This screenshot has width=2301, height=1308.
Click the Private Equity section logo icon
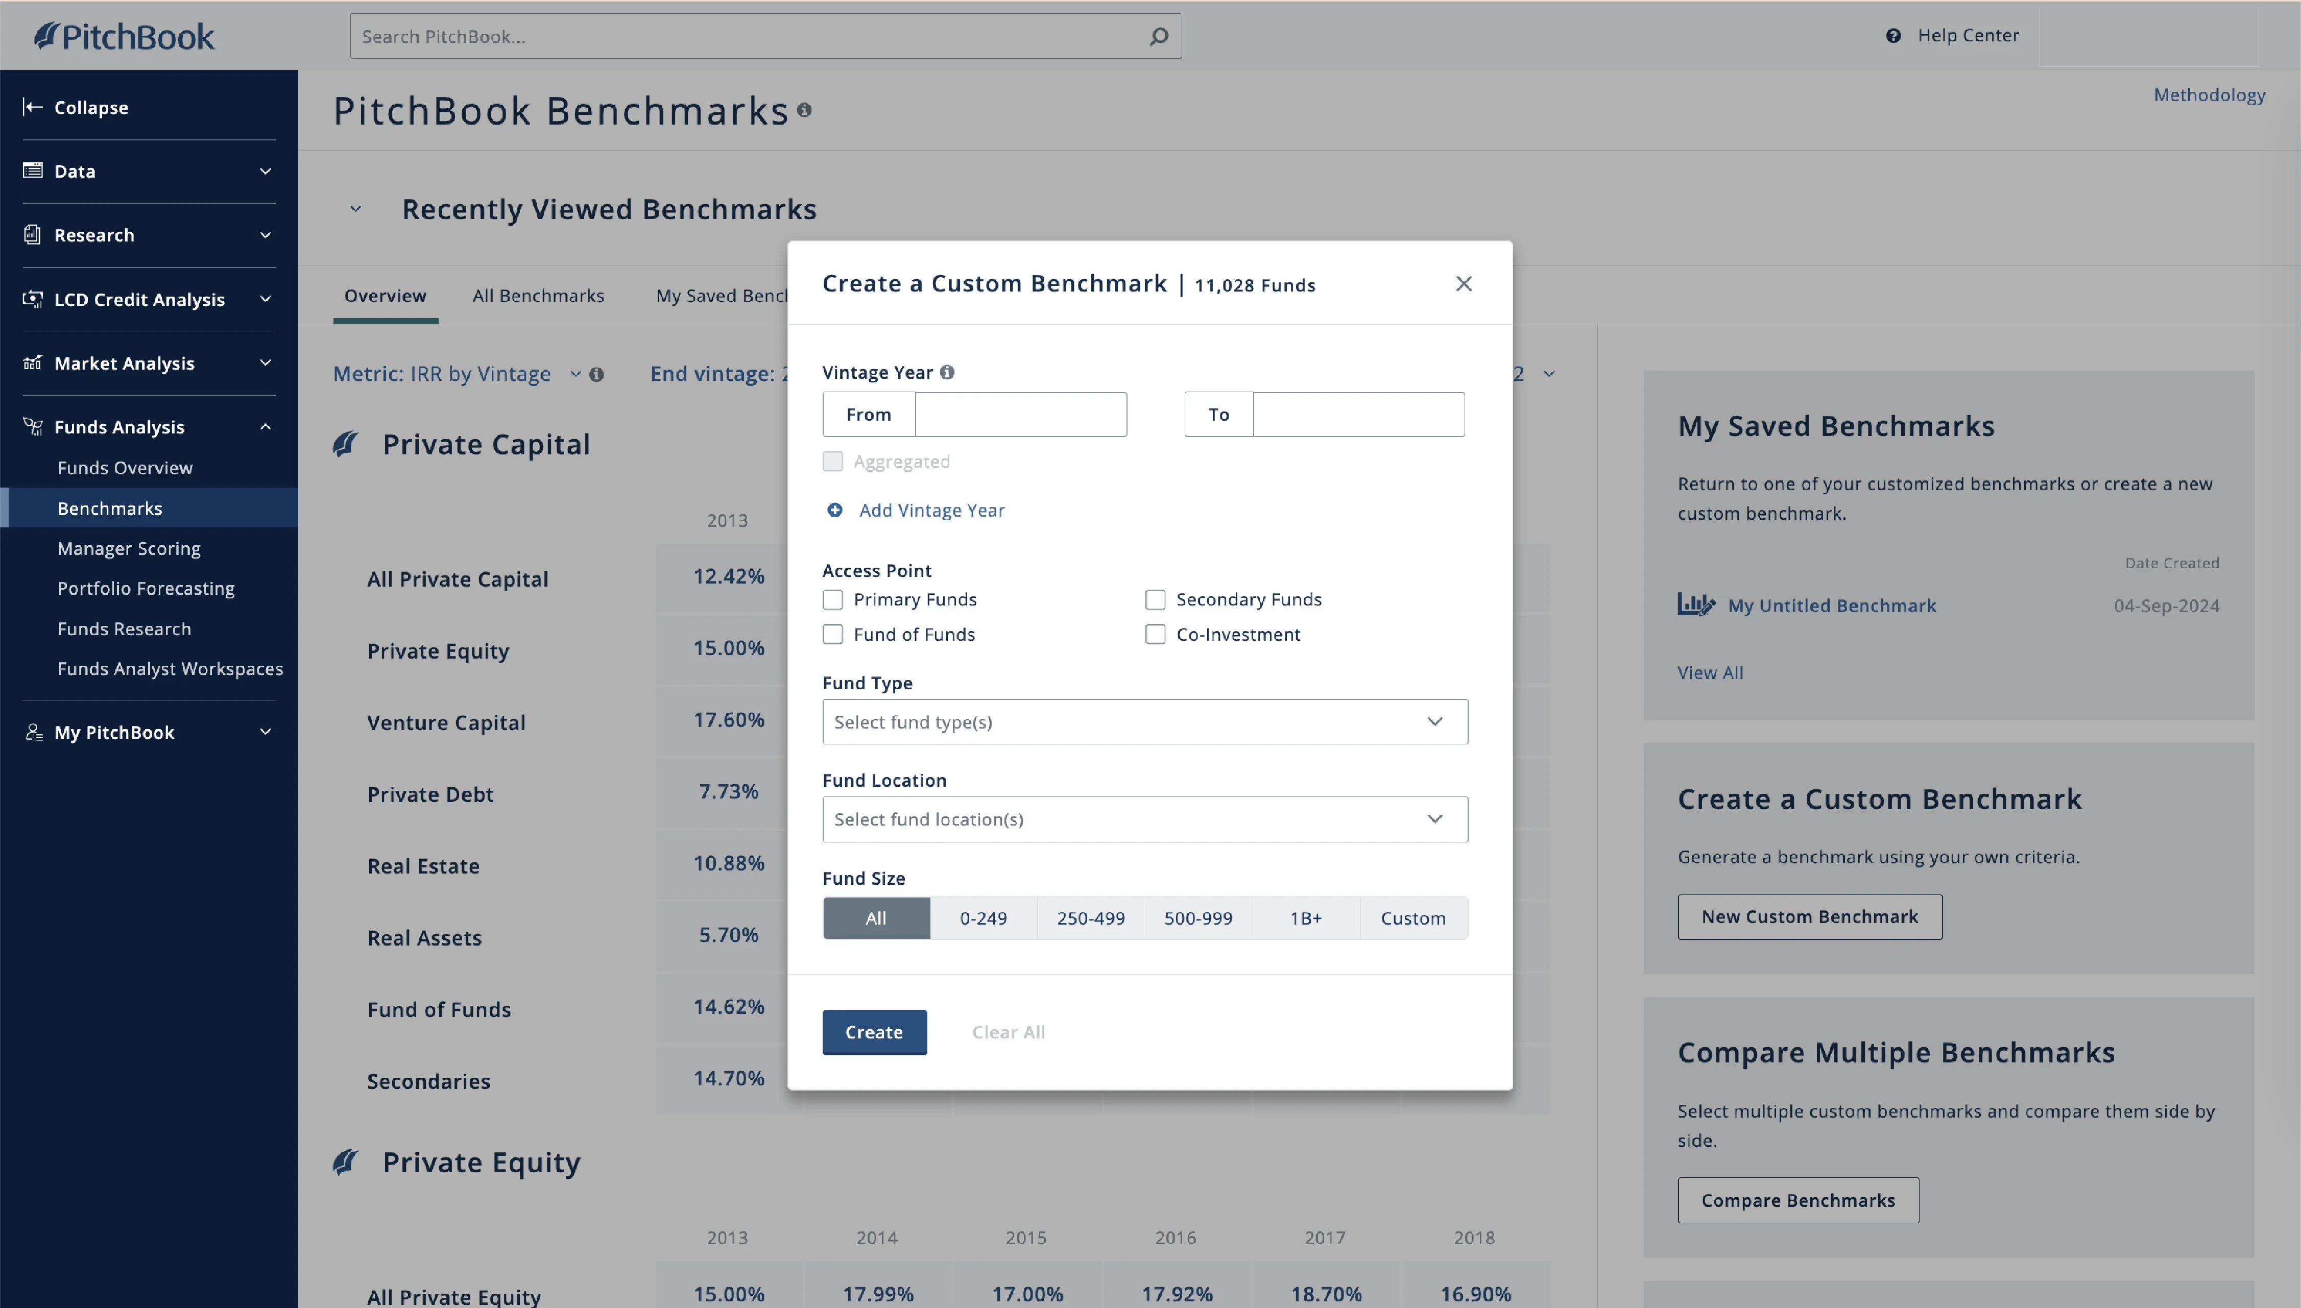click(x=345, y=1162)
